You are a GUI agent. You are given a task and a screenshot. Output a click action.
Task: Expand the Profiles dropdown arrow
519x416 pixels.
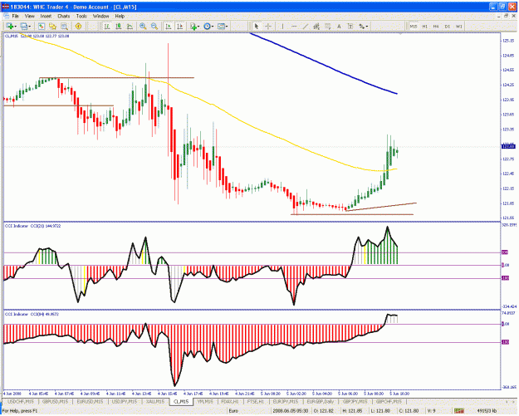click(x=29, y=27)
